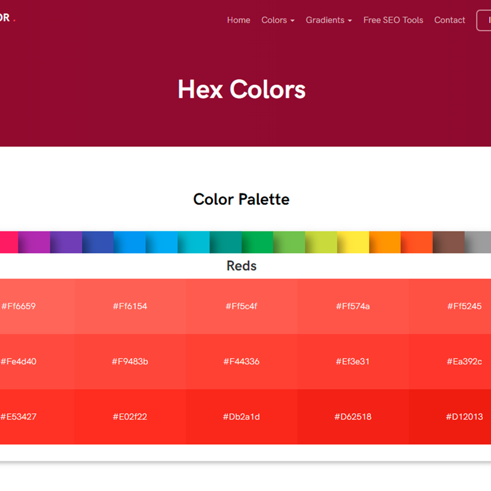The image size is (491, 491).
Task: Click the Reds section heading
Action: pyautogui.click(x=241, y=266)
